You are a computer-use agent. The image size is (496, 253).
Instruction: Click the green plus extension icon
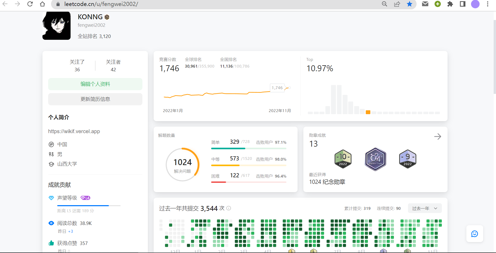point(438,4)
